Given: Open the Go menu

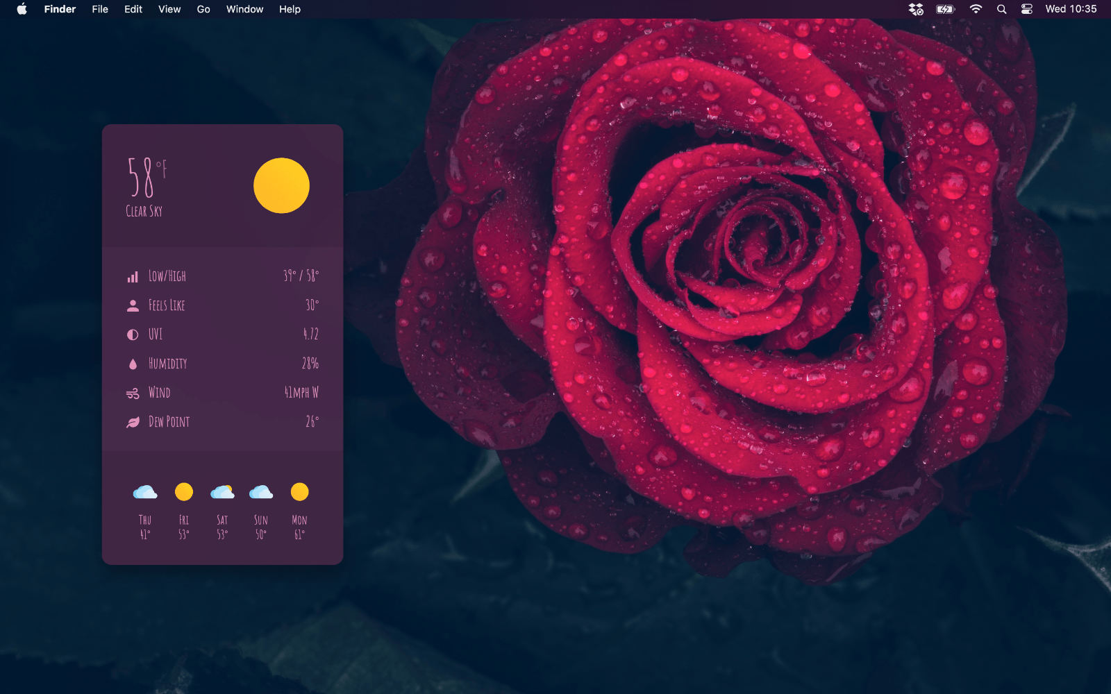Looking at the screenshot, I should pos(203,9).
